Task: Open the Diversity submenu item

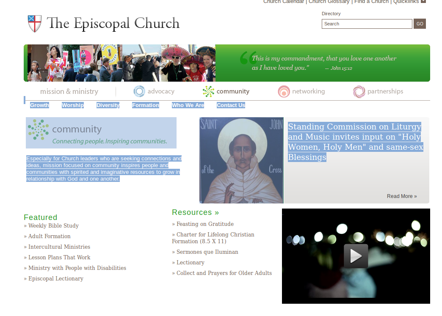Action: point(108,105)
